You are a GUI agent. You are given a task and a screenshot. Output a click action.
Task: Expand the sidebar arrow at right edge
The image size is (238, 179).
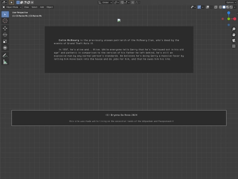click(237, 13)
